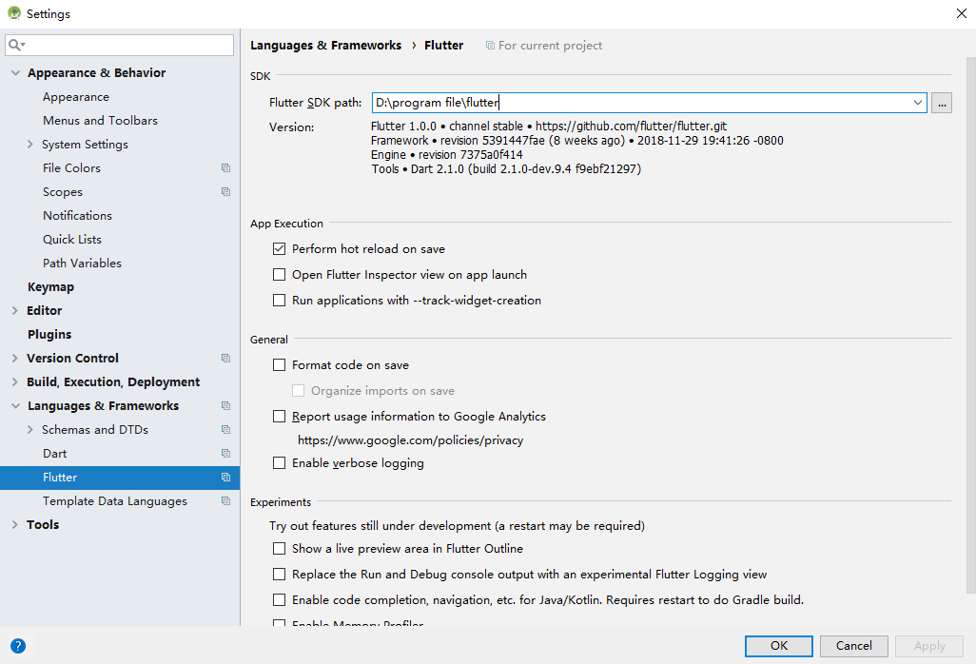This screenshot has width=976, height=664.
Task: Enable Report usage information to Google Analytics
Action: 279,417
